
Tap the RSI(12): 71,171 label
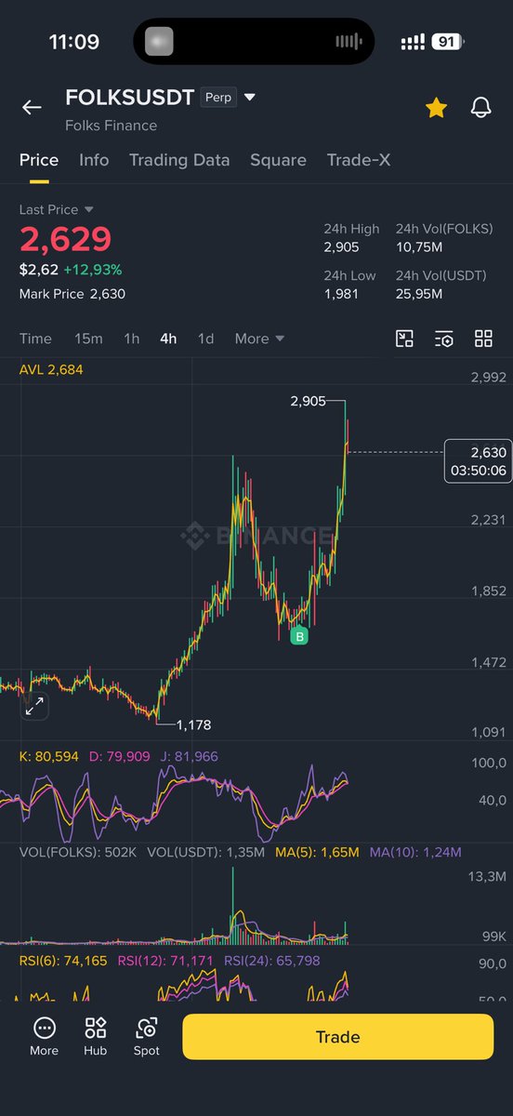pyautogui.click(x=164, y=961)
